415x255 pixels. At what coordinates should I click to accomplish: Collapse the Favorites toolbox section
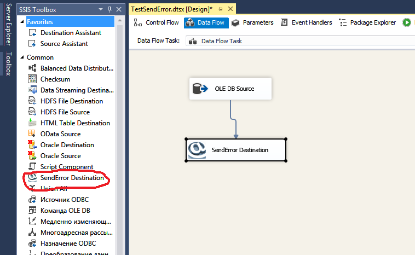(x=22, y=21)
